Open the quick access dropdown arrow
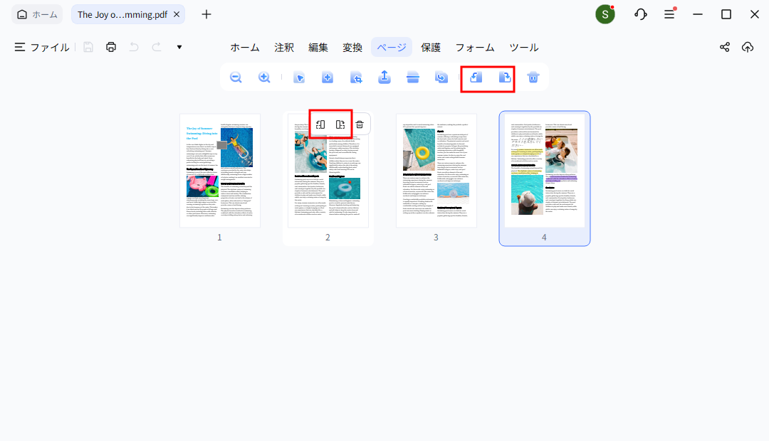 coord(179,47)
